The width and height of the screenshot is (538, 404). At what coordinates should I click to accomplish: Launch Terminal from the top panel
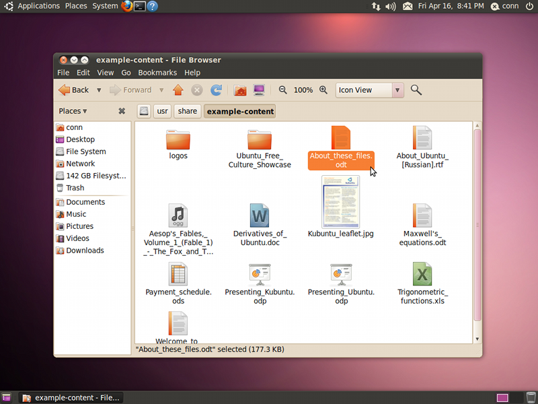[x=139, y=6]
